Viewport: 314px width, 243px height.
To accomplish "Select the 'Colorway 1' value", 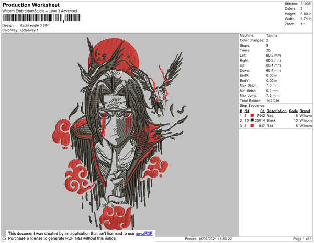I will [29, 30].
